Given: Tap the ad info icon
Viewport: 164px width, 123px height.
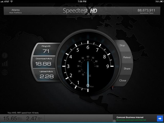Looking at the screenshot, I should [x=114, y=121].
